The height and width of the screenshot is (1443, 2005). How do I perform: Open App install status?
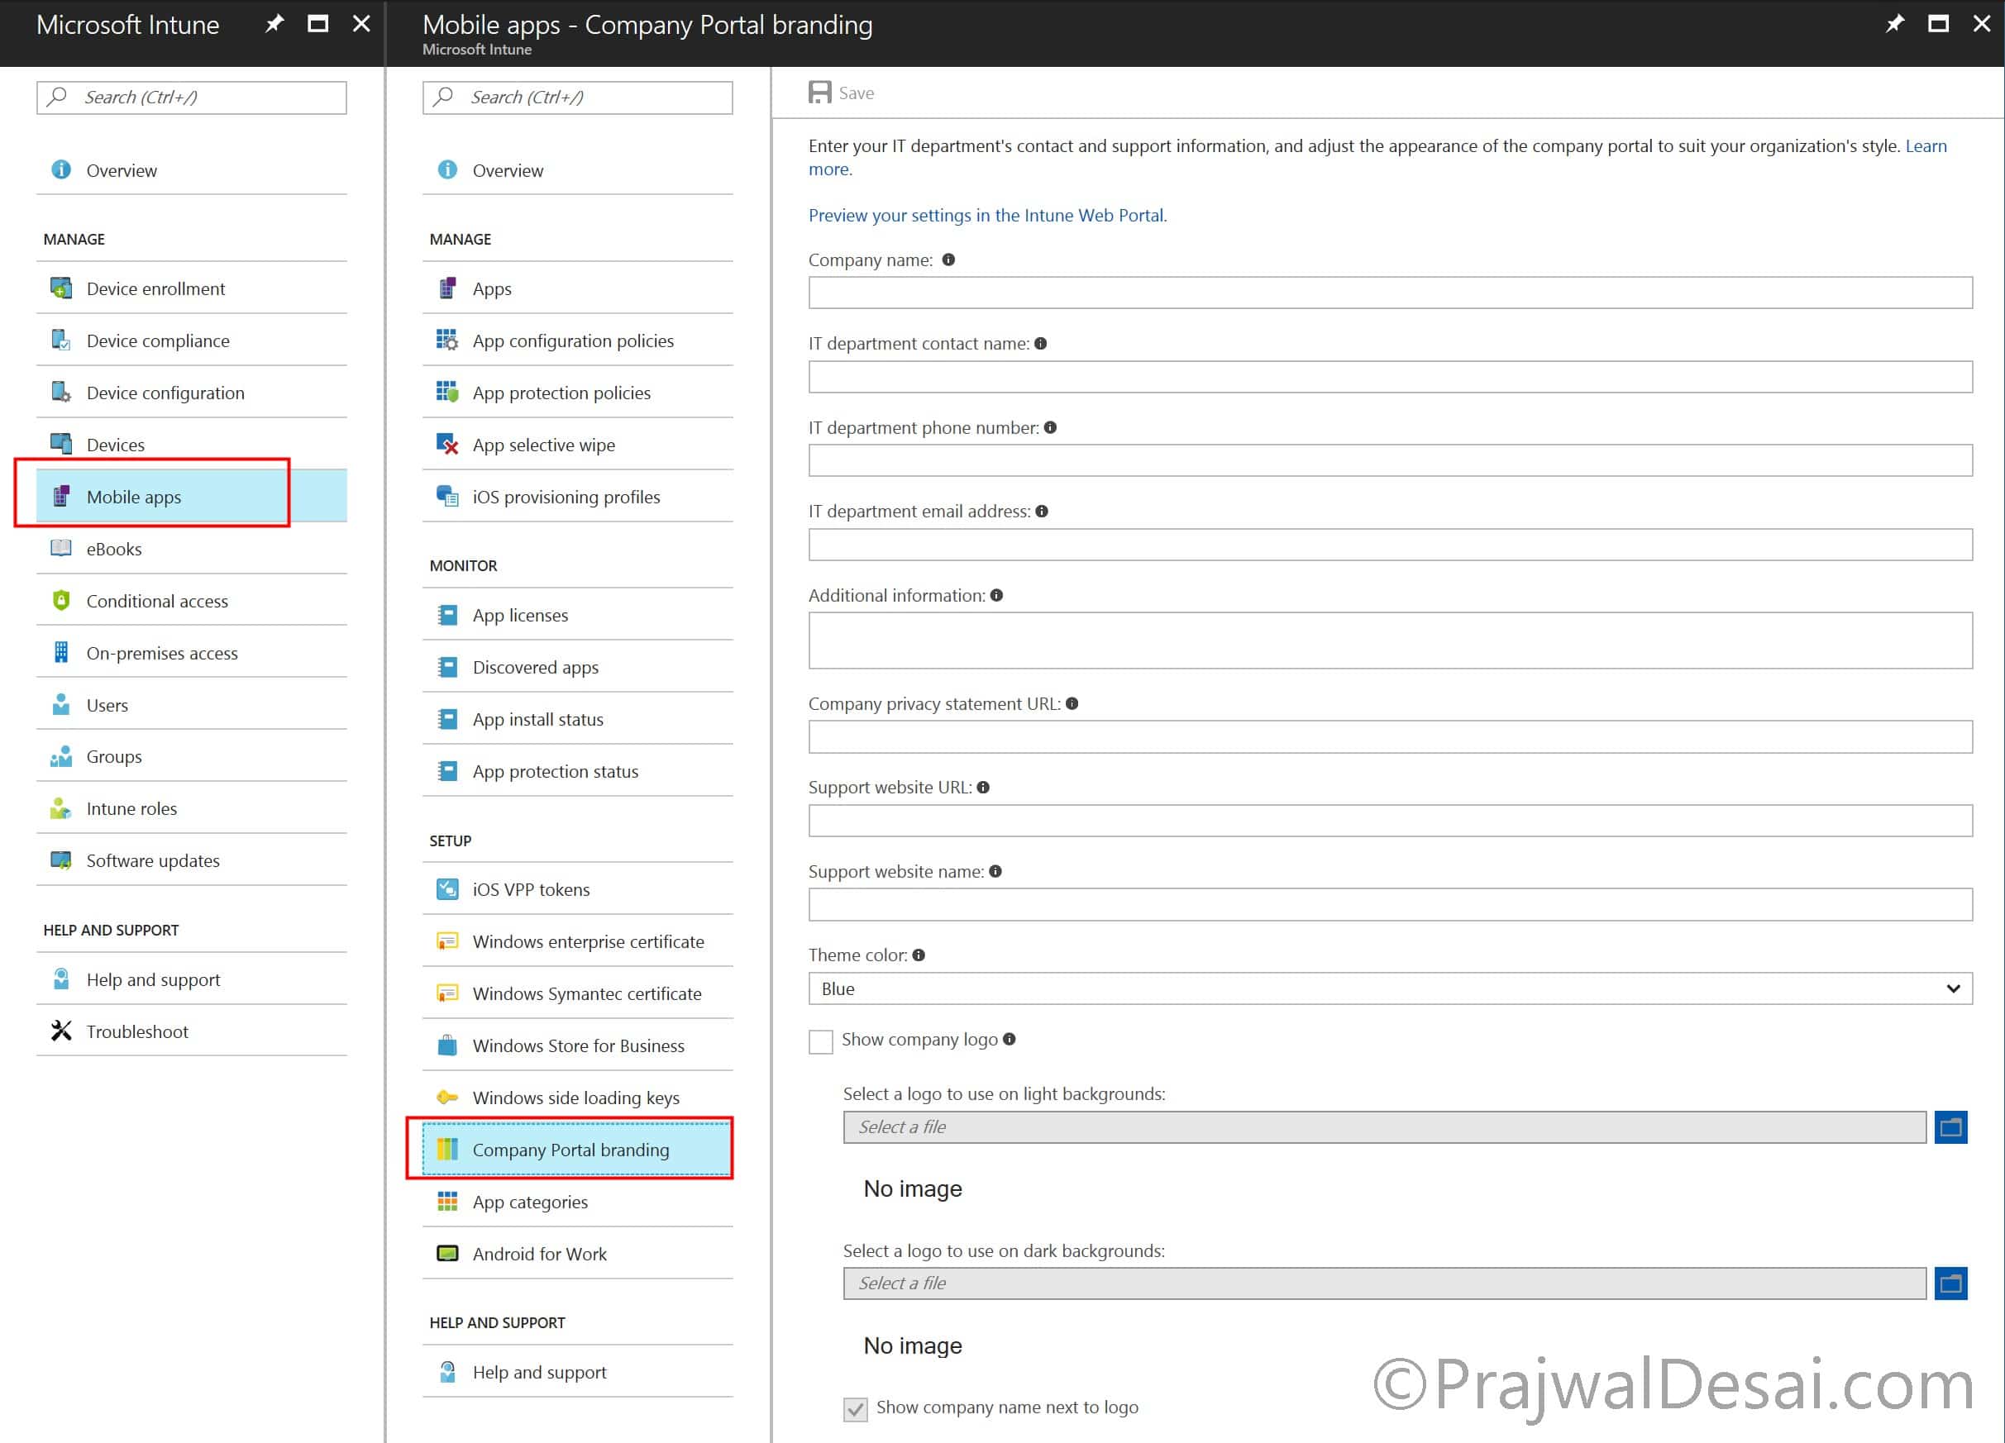click(x=577, y=719)
